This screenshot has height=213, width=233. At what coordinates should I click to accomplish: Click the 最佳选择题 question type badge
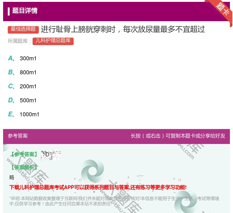coord(23,30)
